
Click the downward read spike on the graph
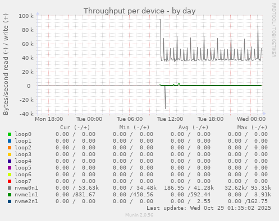(165, 98)
